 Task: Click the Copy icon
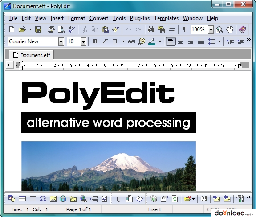[95, 29]
